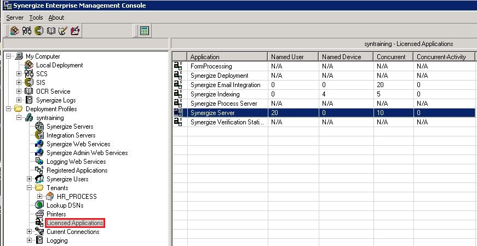This screenshot has width=477, height=246.
Task: Click the Lookup DSNs node icon
Action: 39,205
